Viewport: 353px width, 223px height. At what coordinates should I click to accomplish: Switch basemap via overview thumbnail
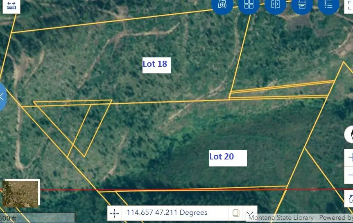pyautogui.click(x=21, y=193)
